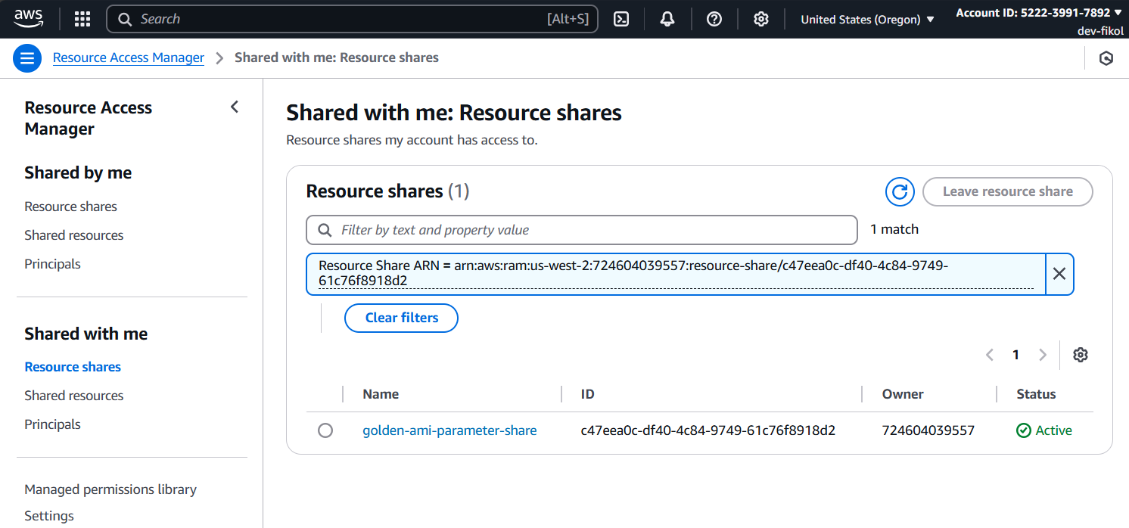The width and height of the screenshot is (1129, 528).
Task: Sort by Owner column header
Action: coord(903,394)
